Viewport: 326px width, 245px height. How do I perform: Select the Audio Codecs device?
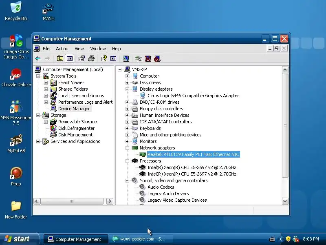pyautogui.click(x=161, y=187)
